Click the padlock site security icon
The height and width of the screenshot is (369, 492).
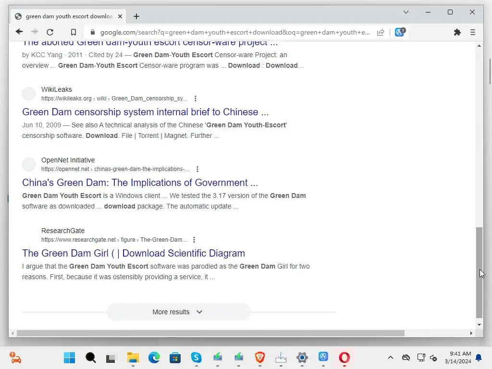92,32
